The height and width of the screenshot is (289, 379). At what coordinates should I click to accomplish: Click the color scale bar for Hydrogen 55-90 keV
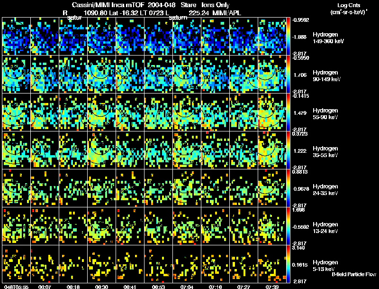(288, 112)
